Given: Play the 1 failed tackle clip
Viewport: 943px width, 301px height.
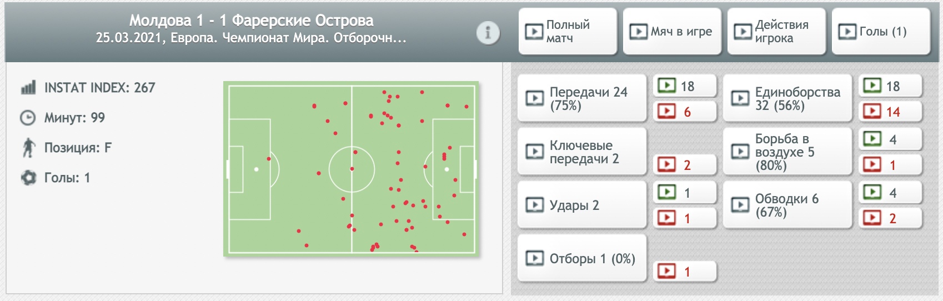Looking at the screenshot, I should [684, 272].
